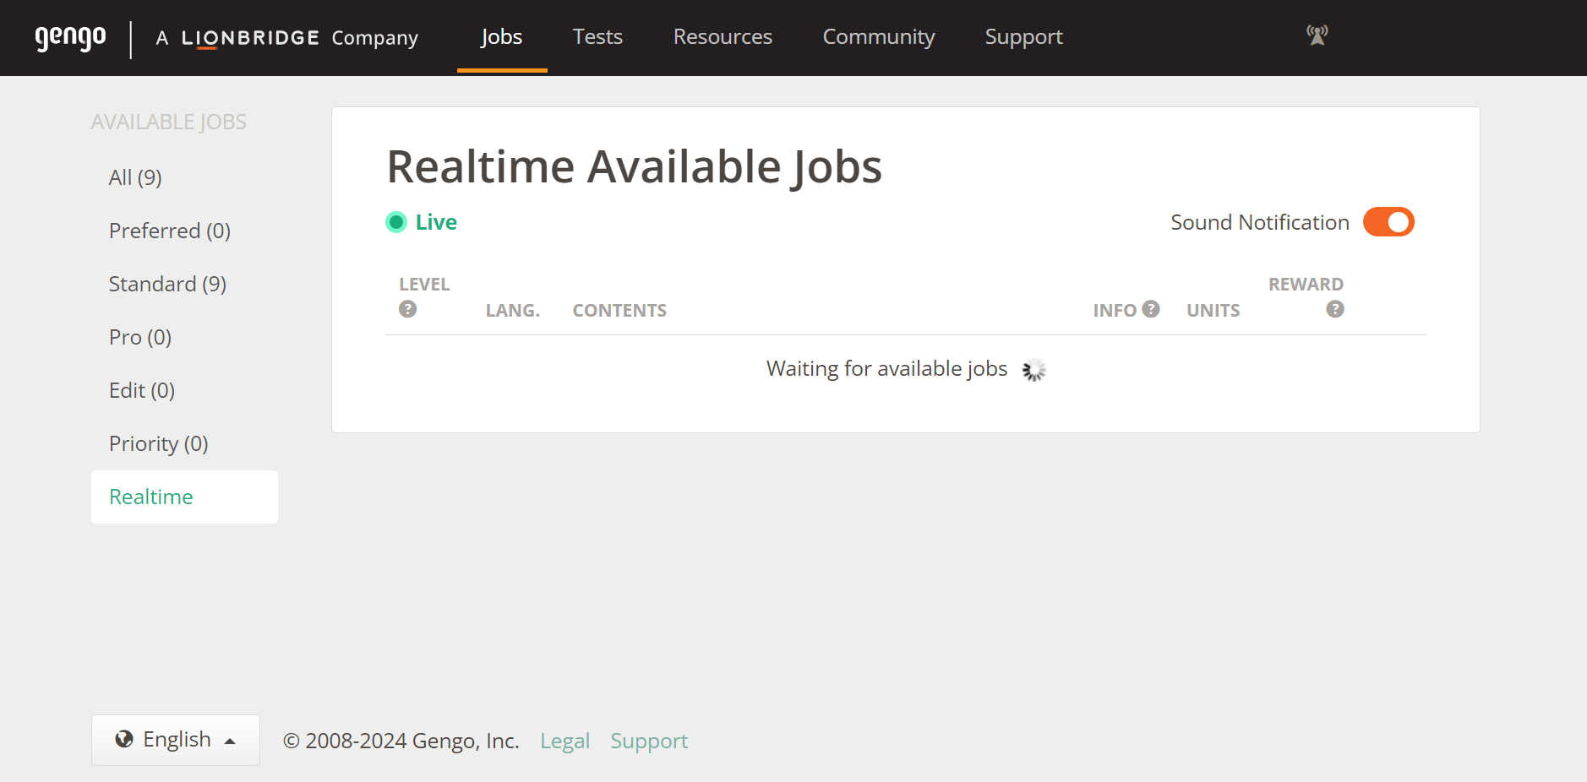
Task: Click the INFO help question mark icon
Action: [1151, 309]
